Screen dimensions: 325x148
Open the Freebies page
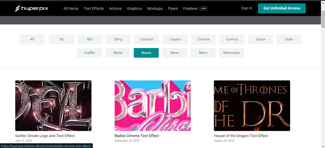(190, 8)
